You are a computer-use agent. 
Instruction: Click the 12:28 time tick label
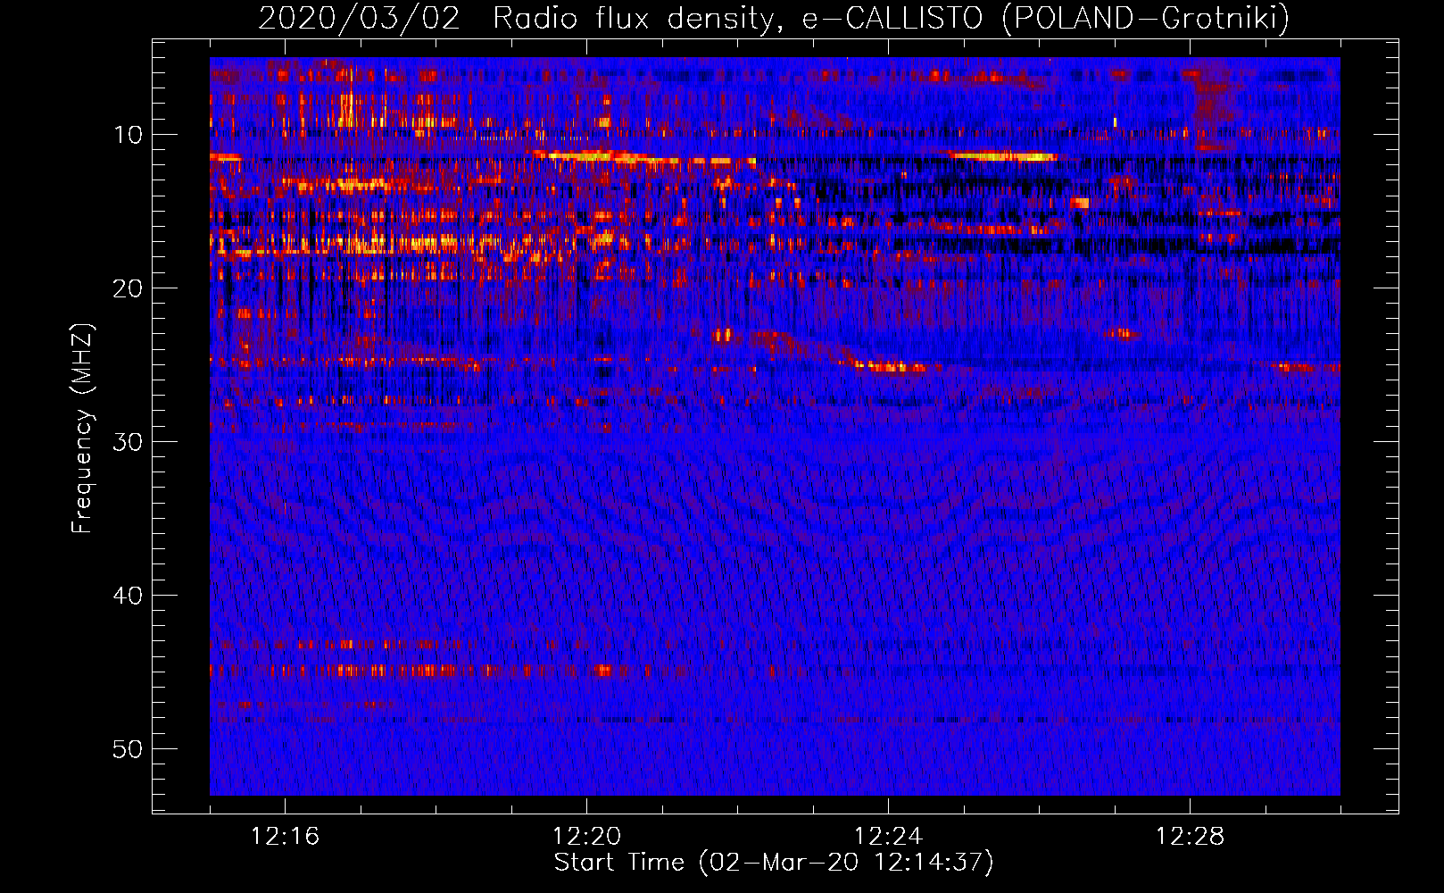pos(1190,837)
